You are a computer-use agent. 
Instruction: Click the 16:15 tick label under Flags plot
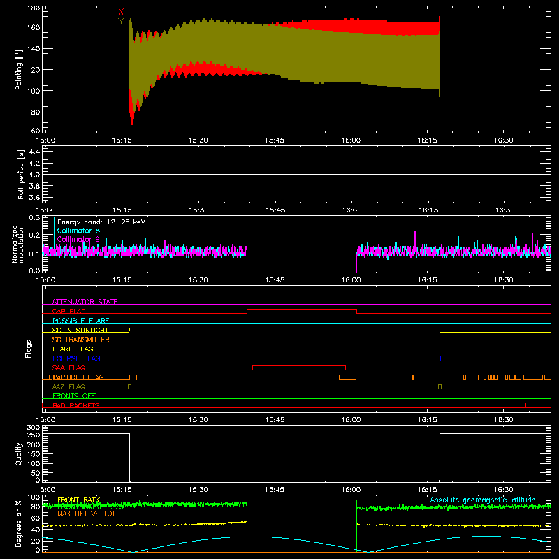[427, 420]
